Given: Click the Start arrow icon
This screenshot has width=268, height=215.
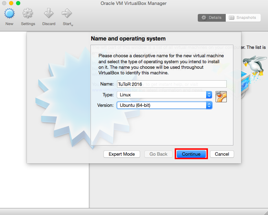Looking at the screenshot, I should click(67, 13).
